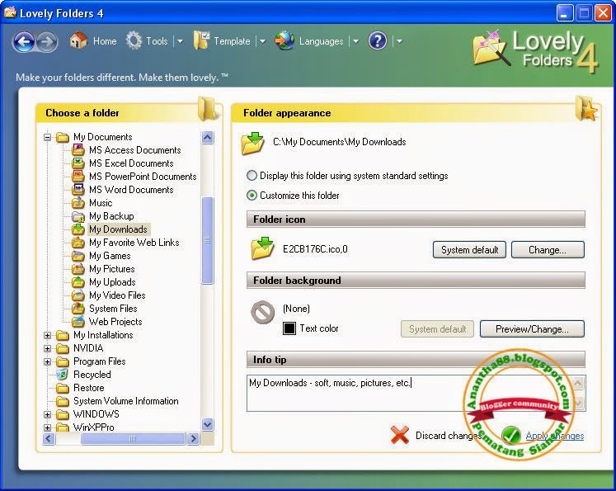Click the folder tree horizontal scrollbar thumb

133,438
